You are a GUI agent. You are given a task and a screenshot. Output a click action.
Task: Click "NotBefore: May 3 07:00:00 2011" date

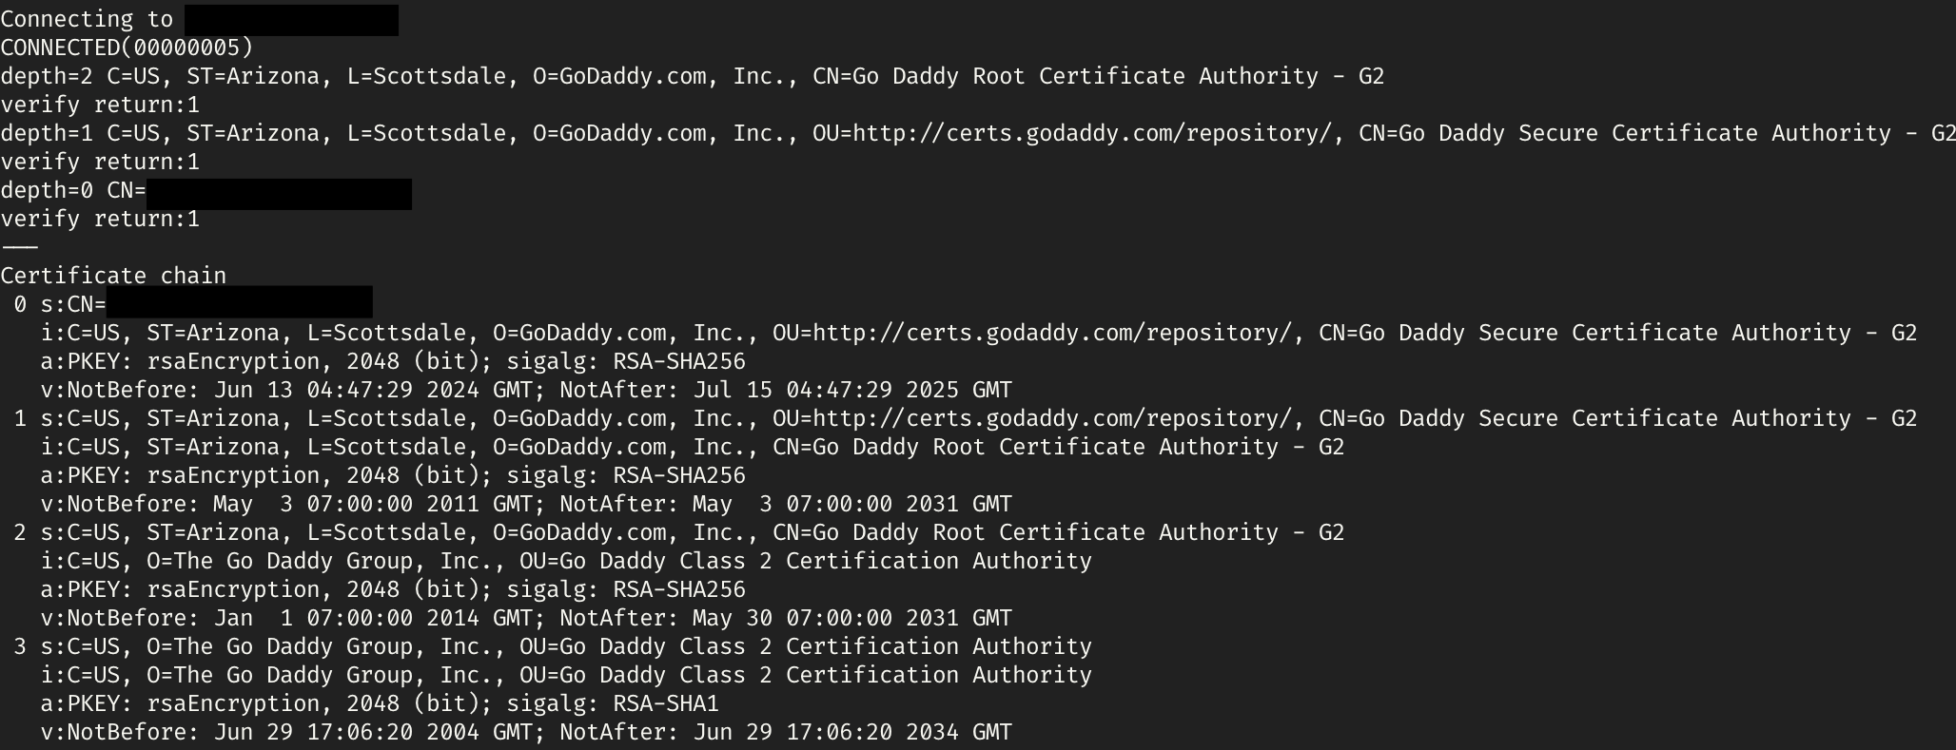click(274, 504)
